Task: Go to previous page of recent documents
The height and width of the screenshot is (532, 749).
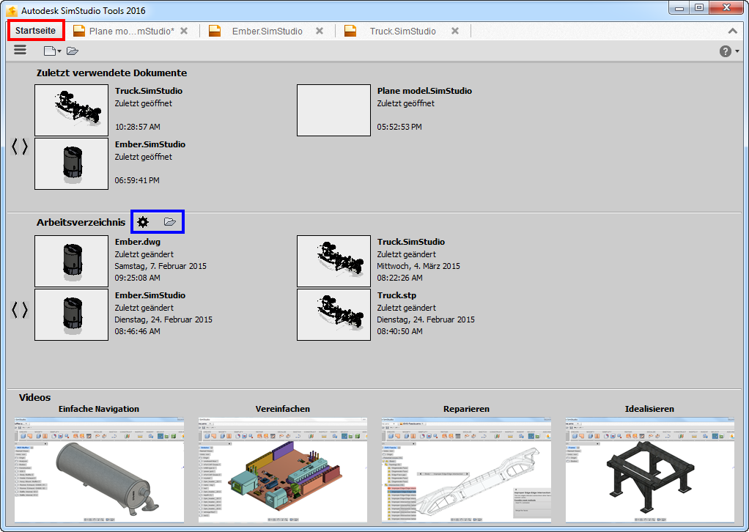Action: (x=15, y=147)
